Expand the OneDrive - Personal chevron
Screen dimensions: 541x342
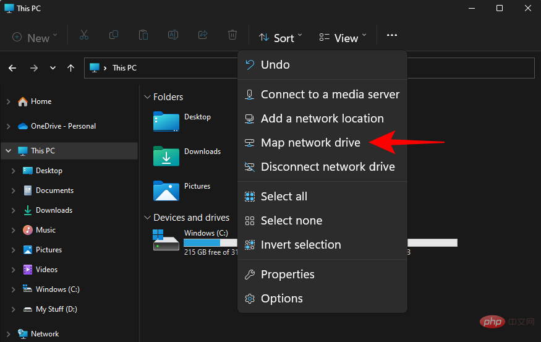coord(9,126)
